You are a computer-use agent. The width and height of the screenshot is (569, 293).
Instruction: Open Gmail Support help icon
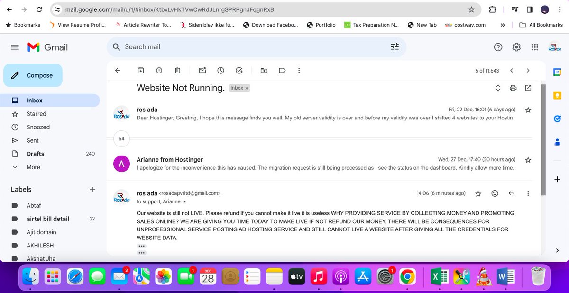point(498,47)
